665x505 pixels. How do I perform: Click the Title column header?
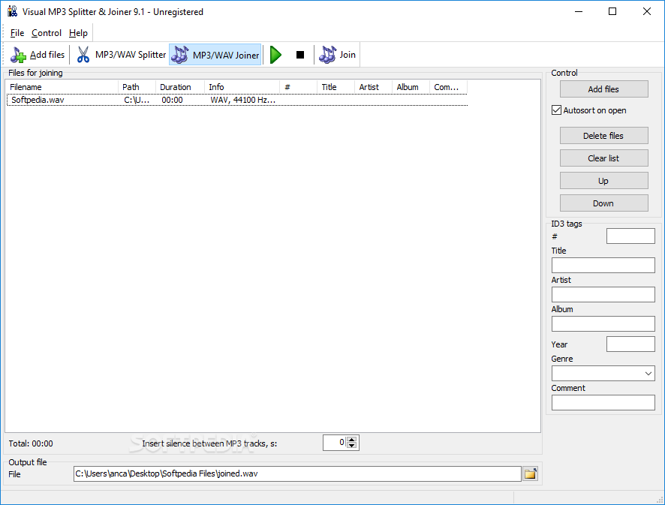point(336,87)
